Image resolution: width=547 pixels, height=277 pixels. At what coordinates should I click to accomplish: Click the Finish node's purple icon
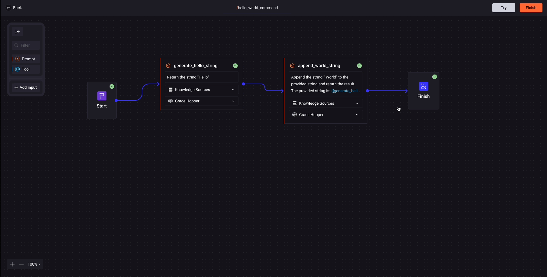(423, 86)
